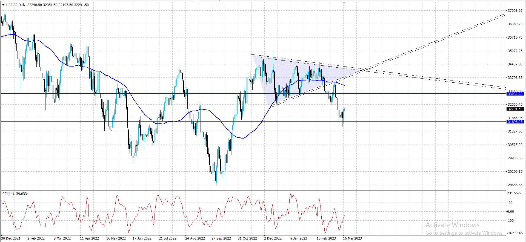Click the 29935.55 price axis value
This screenshot has height=242, width=526.
click(515, 158)
